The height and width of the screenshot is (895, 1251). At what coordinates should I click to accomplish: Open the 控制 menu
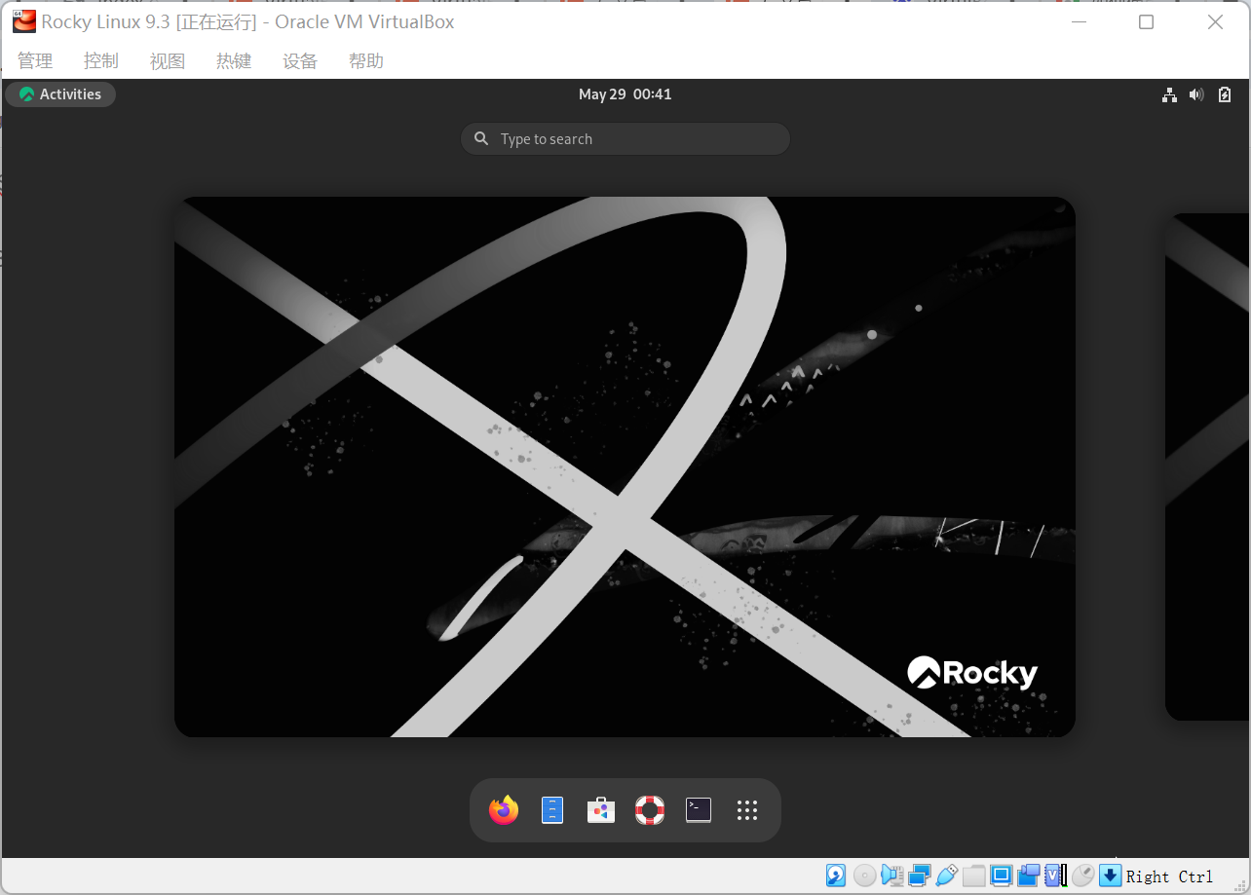[101, 61]
